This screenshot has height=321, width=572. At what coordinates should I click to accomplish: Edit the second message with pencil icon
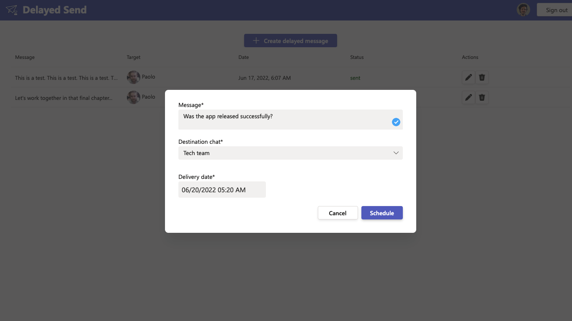tap(469, 97)
